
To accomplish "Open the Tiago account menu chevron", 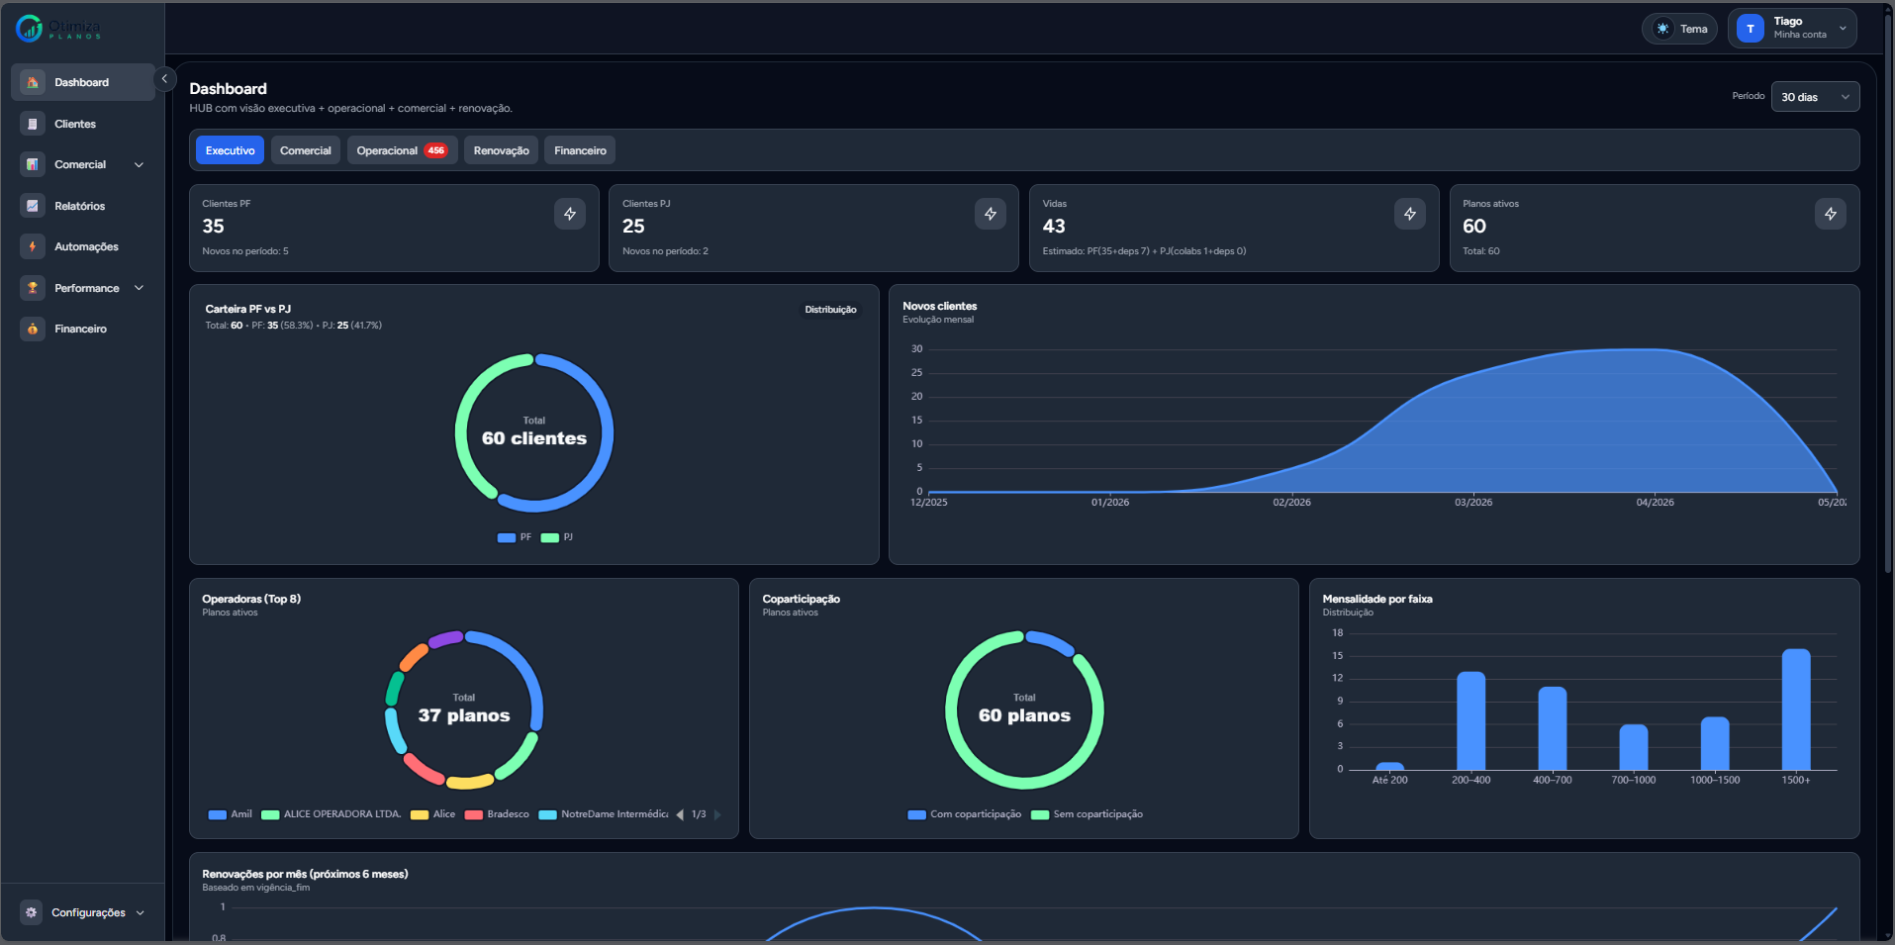I will 1843,29.
